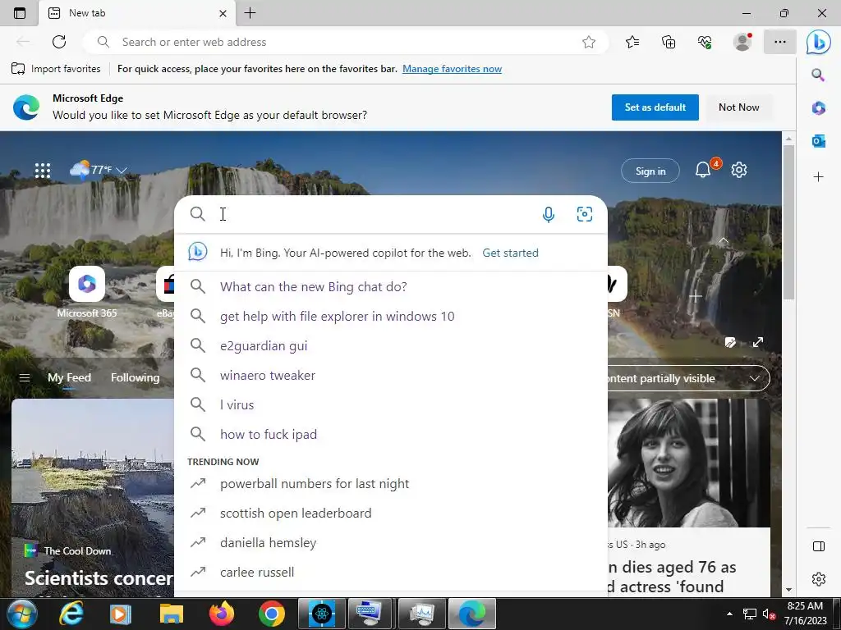
Task: Open the tab actions menu icon
Action: click(x=20, y=13)
